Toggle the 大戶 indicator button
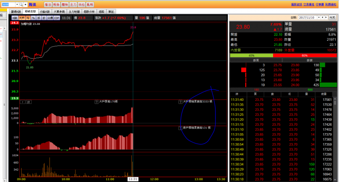 (x=22, y=18)
